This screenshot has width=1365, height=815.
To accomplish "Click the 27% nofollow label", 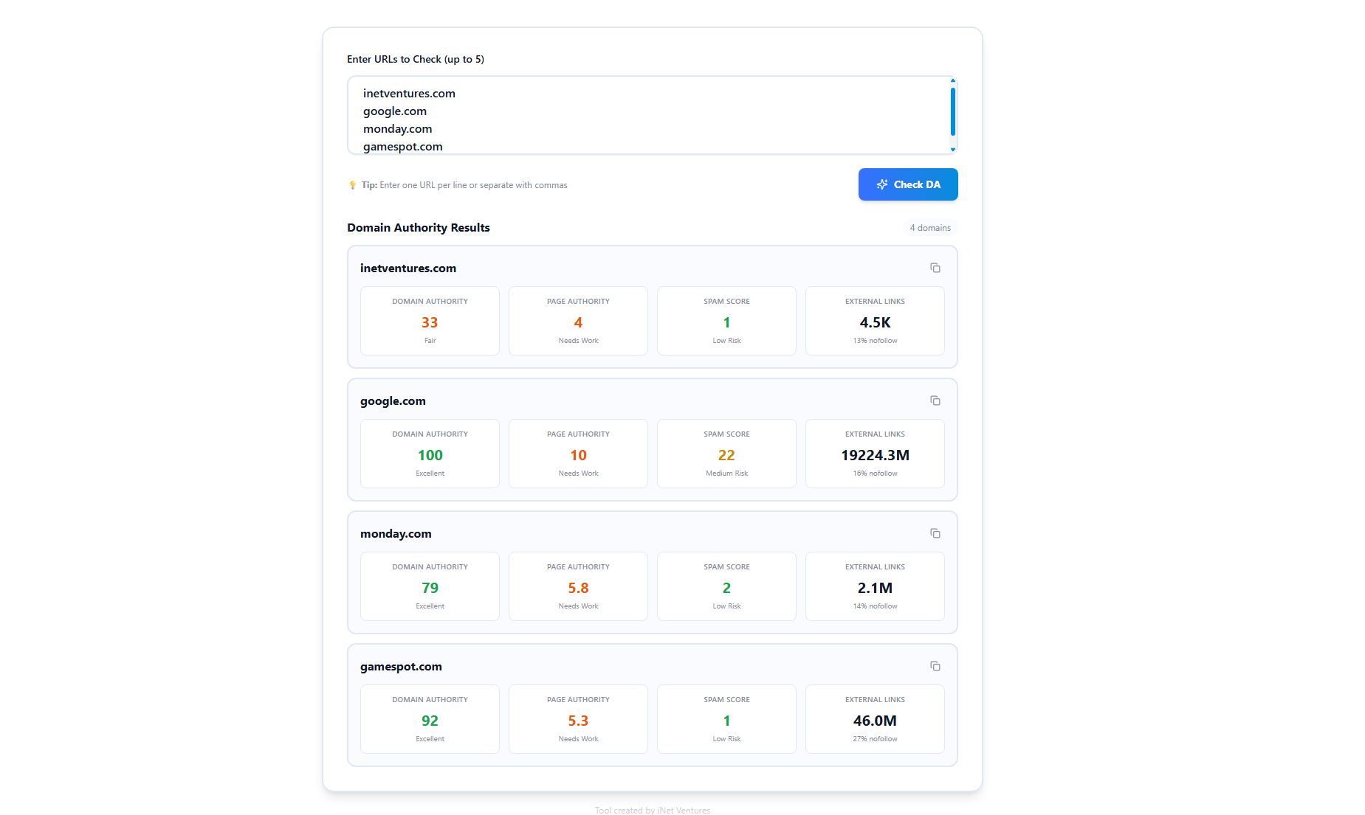I will pos(875,739).
